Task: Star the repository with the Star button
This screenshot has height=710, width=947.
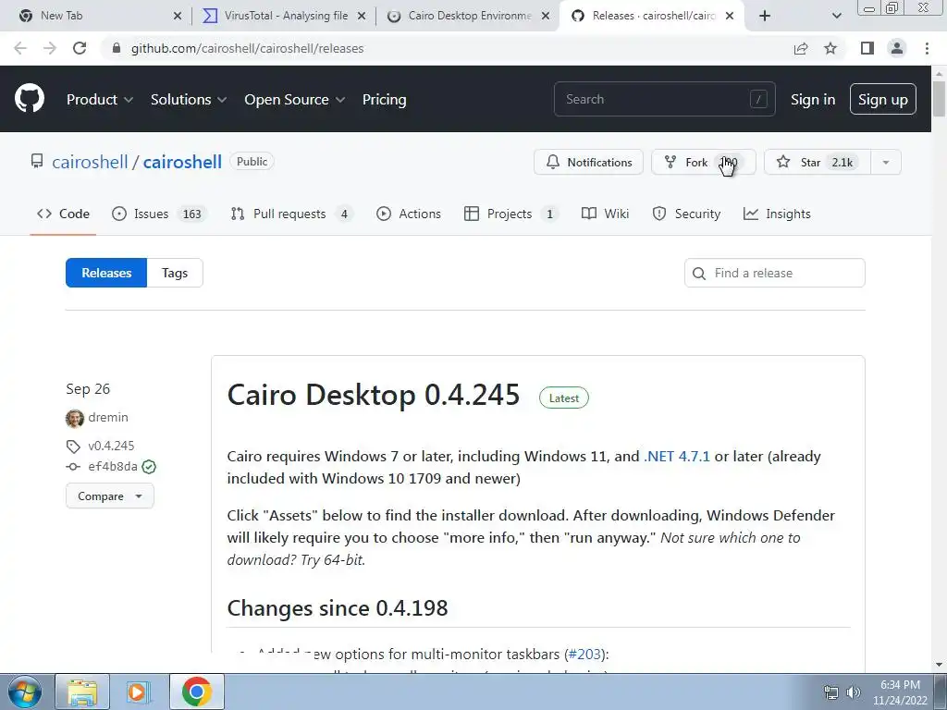Action: point(818,162)
